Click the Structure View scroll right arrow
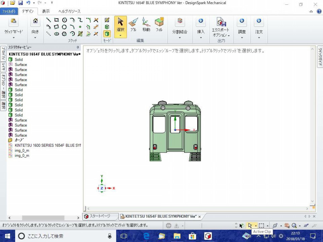323x242 pixels. pos(78,218)
